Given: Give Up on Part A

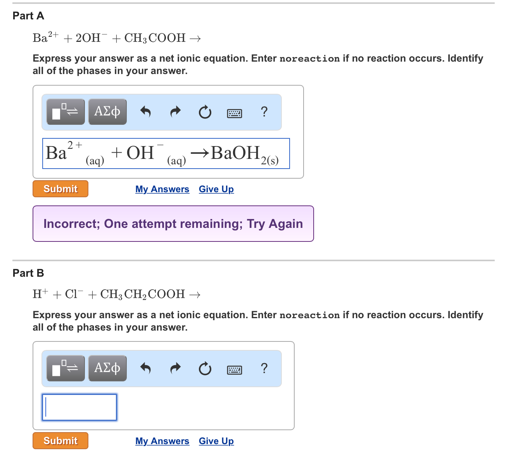Looking at the screenshot, I should click(x=216, y=189).
